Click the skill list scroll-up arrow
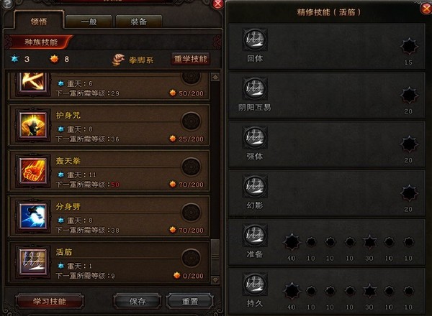This screenshot has height=316, width=432. pyautogui.click(x=215, y=78)
